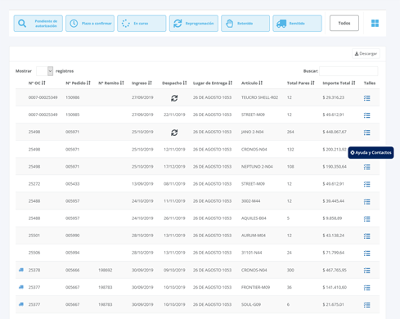
Task: Open talles list for SOUL-G09
Action: tap(367, 305)
